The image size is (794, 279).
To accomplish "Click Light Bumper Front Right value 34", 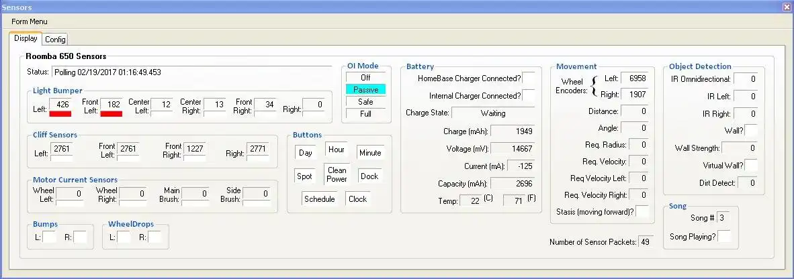I will tap(265, 105).
